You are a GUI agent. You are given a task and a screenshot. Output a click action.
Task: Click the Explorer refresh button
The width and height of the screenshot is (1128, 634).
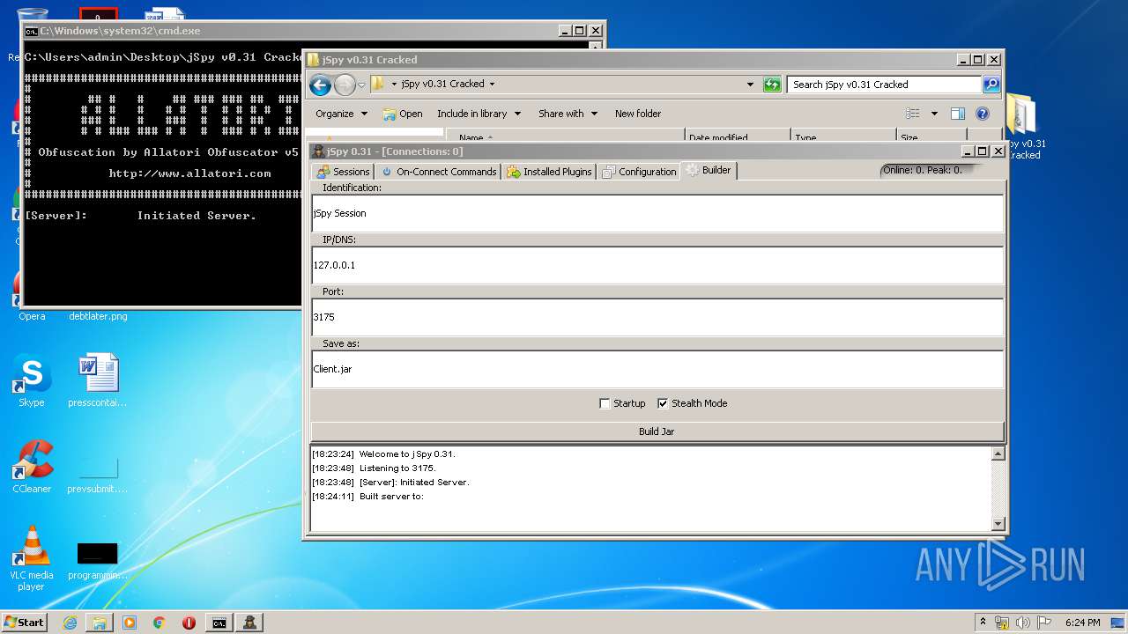point(772,85)
